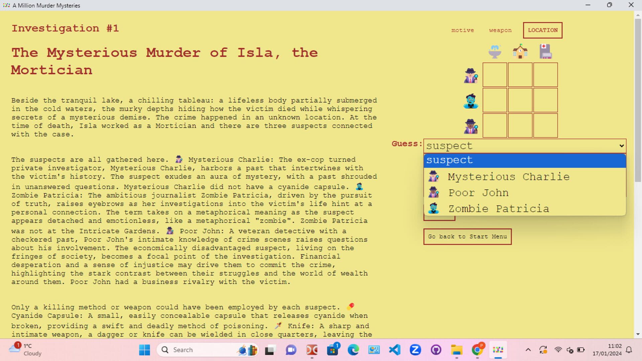Toggle Poor John's fountain cell in the grid
The width and height of the screenshot is (642, 361).
pyautogui.click(x=495, y=126)
